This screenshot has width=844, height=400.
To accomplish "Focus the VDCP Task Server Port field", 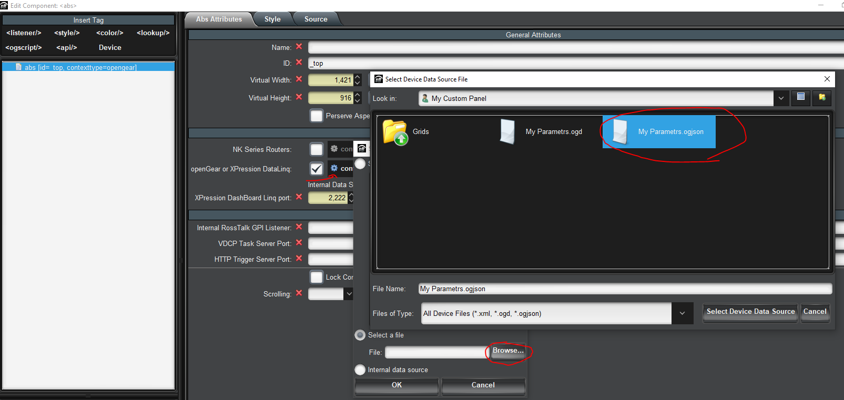I will pos(331,243).
